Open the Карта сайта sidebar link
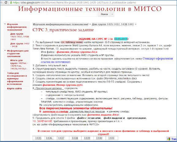The height and width of the screenshot is (142, 177). pos(14,89)
